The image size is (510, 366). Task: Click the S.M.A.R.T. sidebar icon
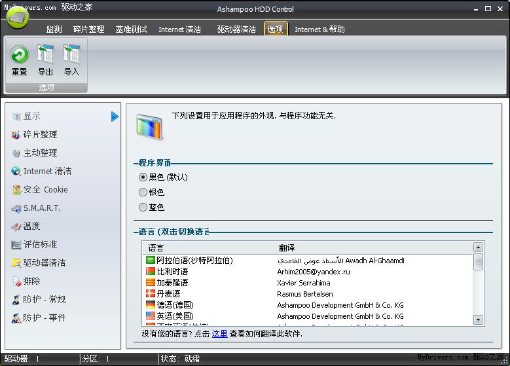click(x=16, y=208)
